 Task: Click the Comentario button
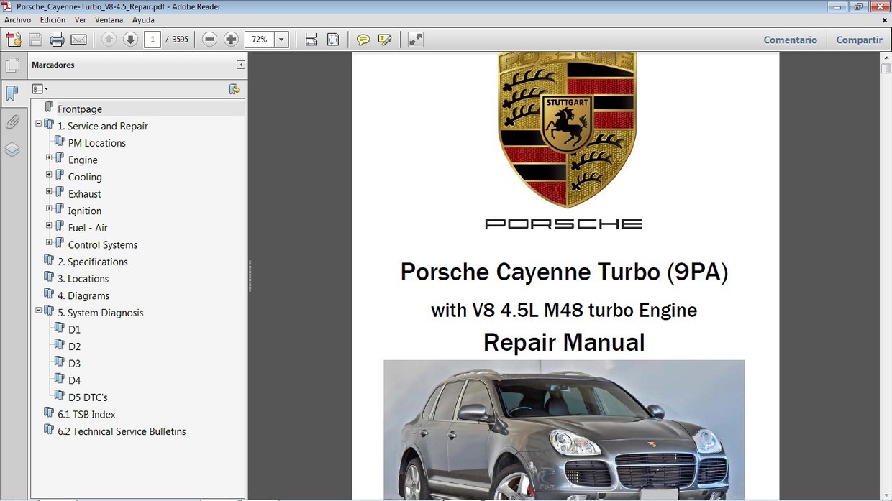[790, 40]
